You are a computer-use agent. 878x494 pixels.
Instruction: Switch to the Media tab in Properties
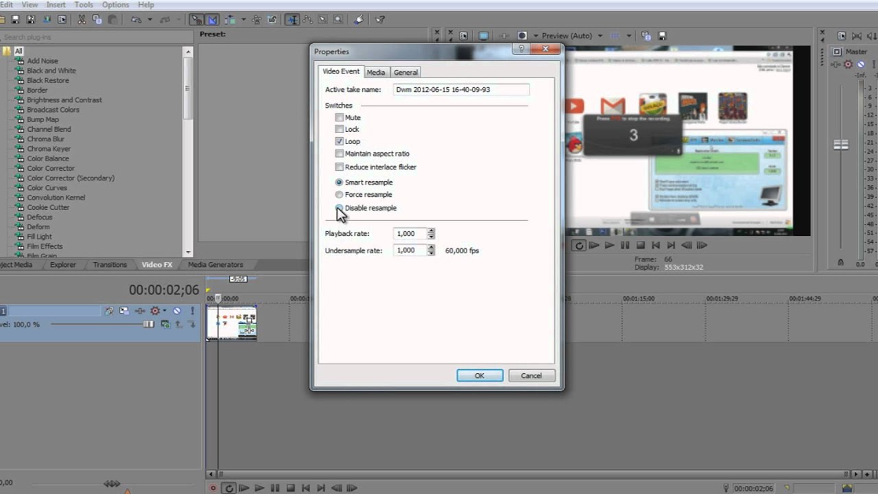(375, 72)
